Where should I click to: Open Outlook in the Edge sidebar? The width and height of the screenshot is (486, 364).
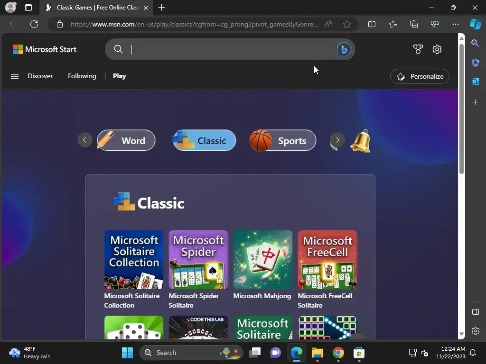[x=475, y=82]
